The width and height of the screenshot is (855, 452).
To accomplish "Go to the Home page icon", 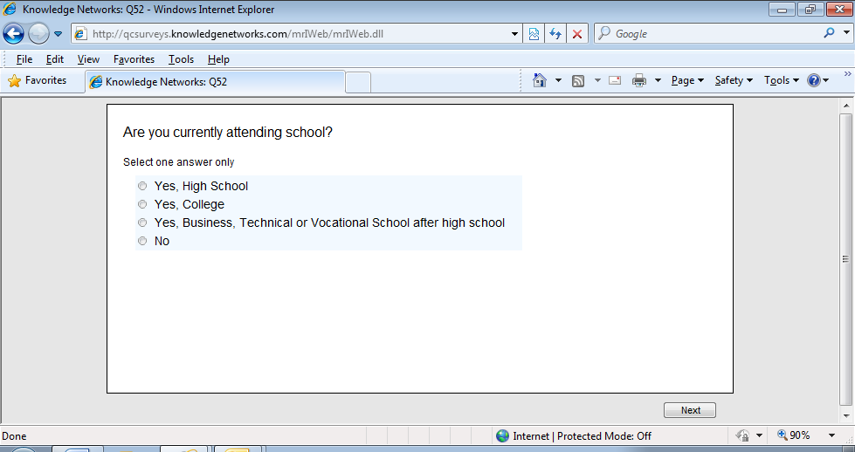I will (541, 80).
